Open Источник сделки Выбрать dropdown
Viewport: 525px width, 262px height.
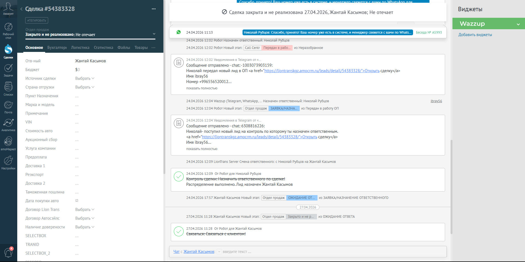click(x=85, y=78)
